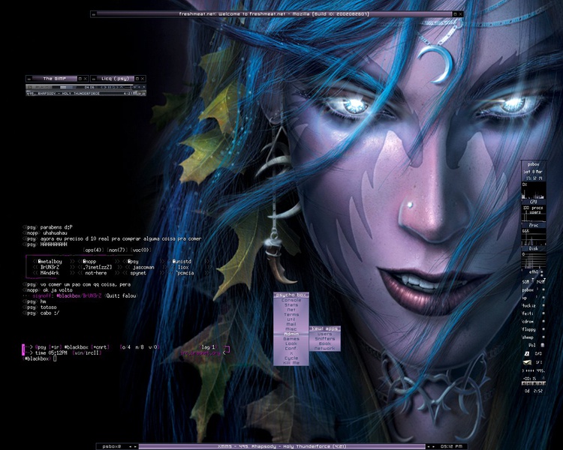Image resolution: width=563 pixels, height=450 pixels.
Task: Open Console from psycho box menu
Action: pyautogui.click(x=291, y=300)
